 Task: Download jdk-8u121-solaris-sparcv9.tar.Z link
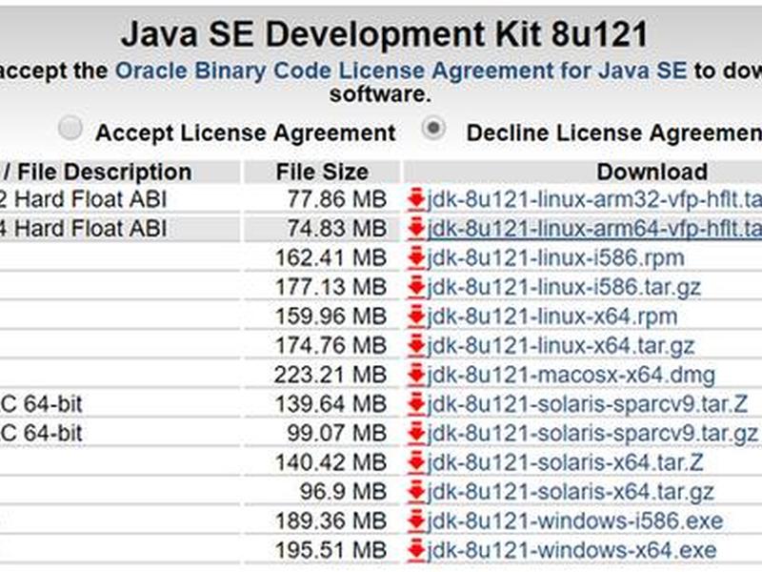click(x=587, y=403)
